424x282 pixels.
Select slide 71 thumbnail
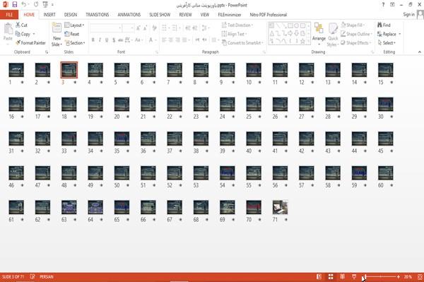[x=280, y=207]
